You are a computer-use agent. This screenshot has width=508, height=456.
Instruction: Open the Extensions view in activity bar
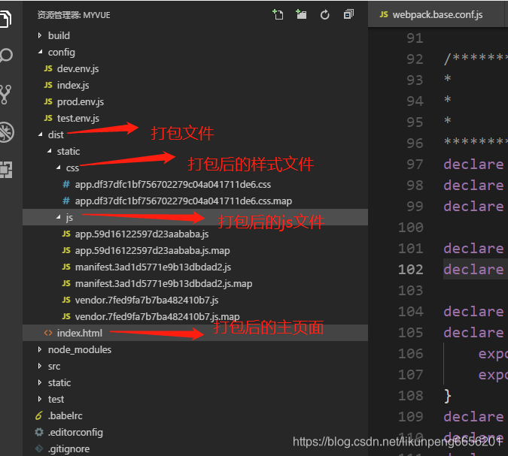tap(6, 170)
